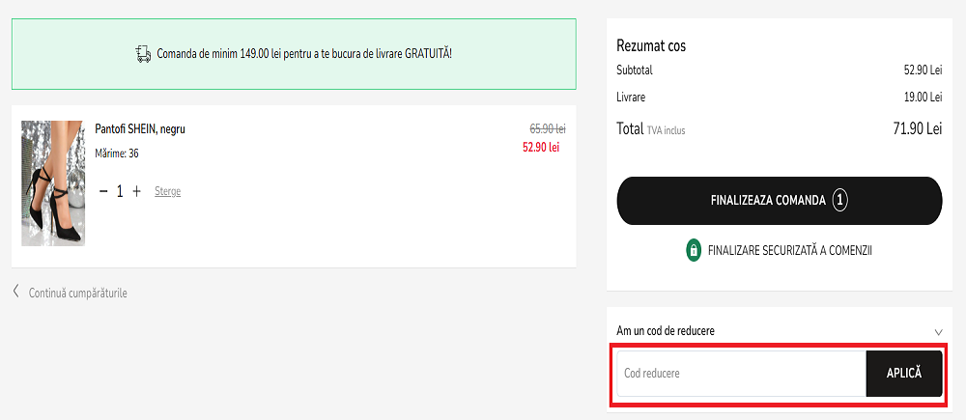Click the Total 71.90 Lei amount

(918, 128)
